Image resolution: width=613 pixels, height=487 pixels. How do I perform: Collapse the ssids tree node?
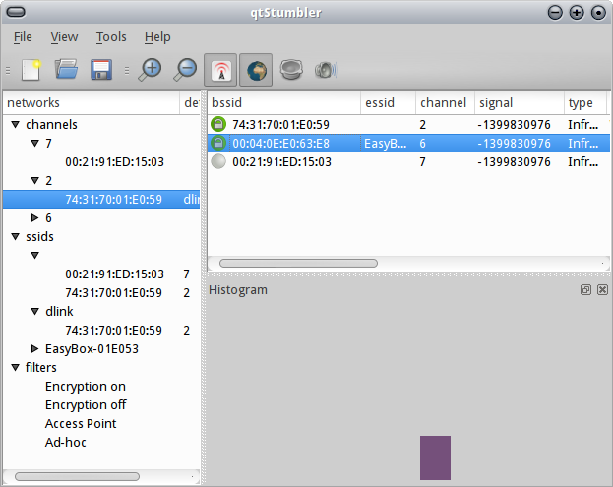coord(16,237)
